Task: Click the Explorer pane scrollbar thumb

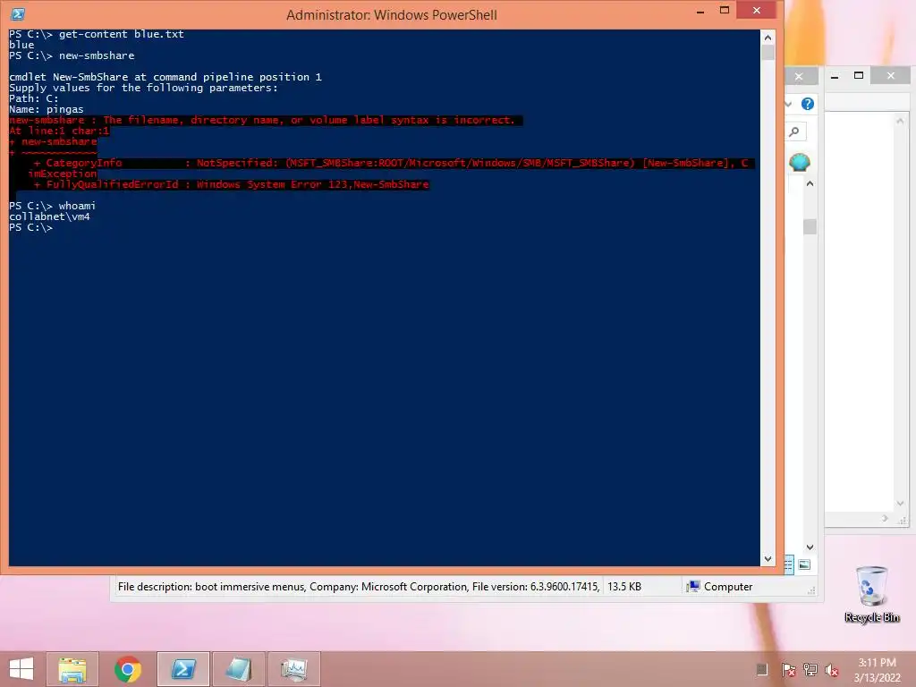Action: tap(810, 226)
